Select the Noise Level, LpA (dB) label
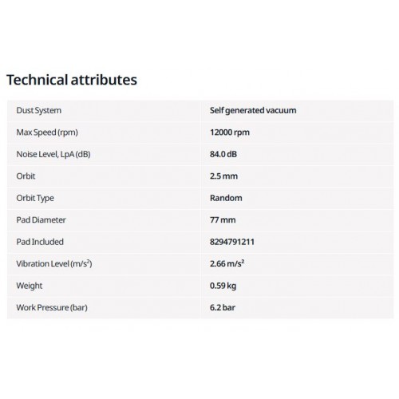The height and width of the screenshot is (399, 399). [x=53, y=154]
